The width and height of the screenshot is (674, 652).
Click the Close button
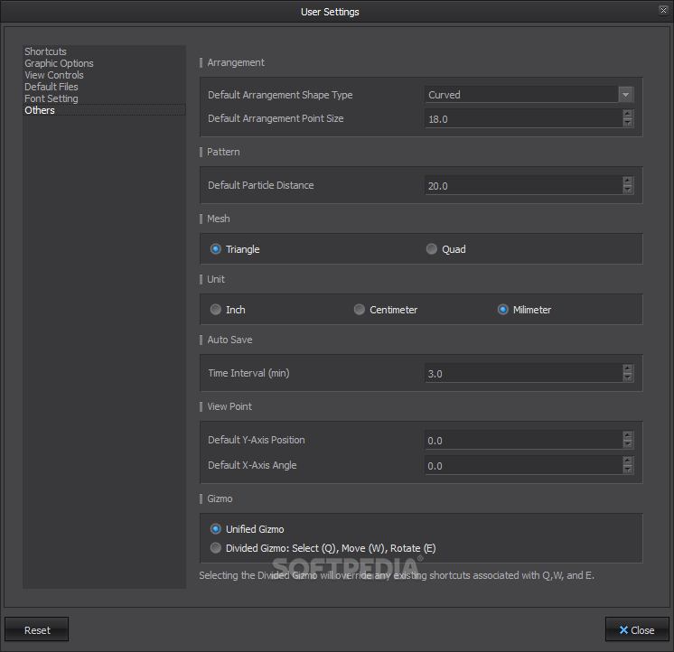click(637, 629)
